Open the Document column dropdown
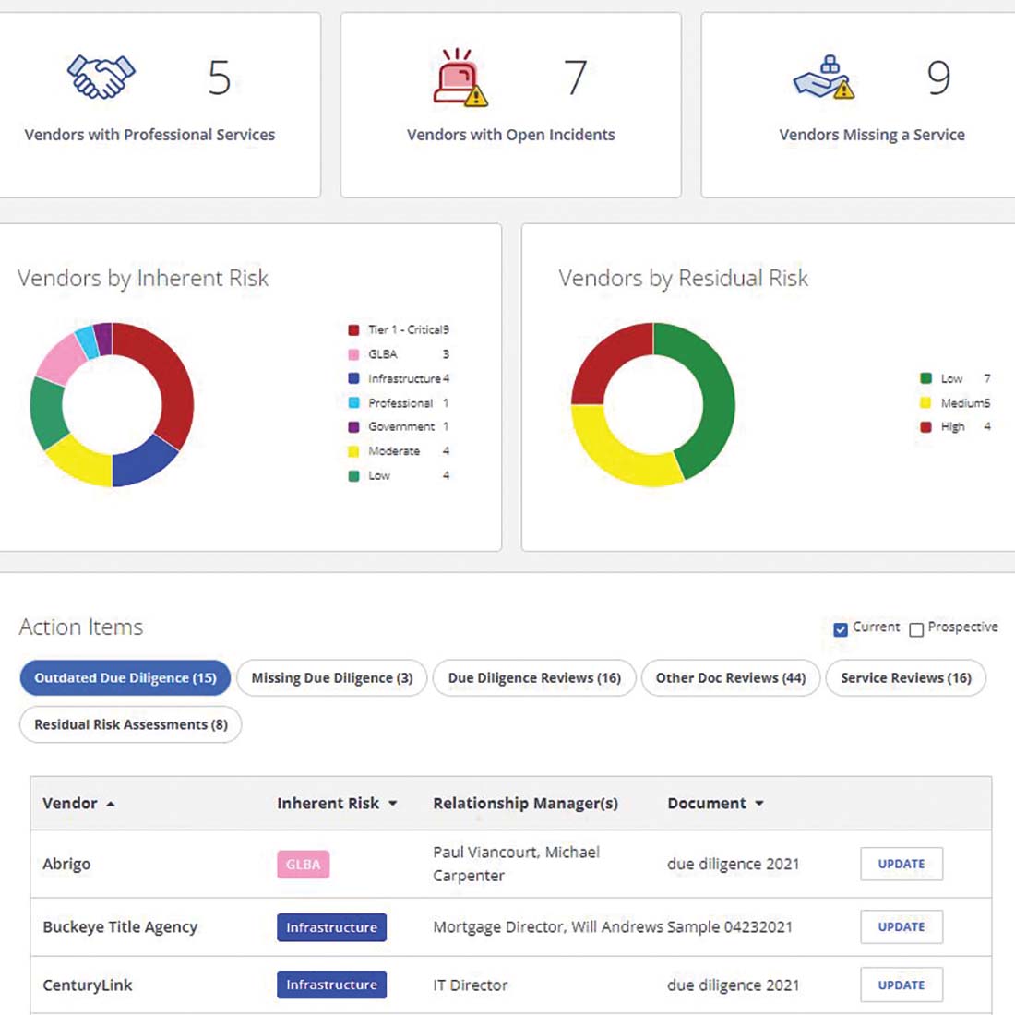The height and width of the screenshot is (1015, 1015). tap(759, 804)
